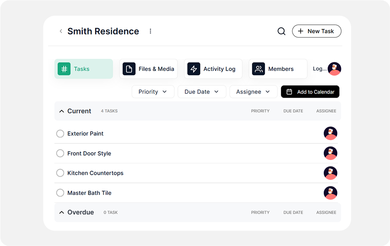Viewport: 390px width, 246px height.
Task: Click the user avatar next to Log
Action: (334, 69)
